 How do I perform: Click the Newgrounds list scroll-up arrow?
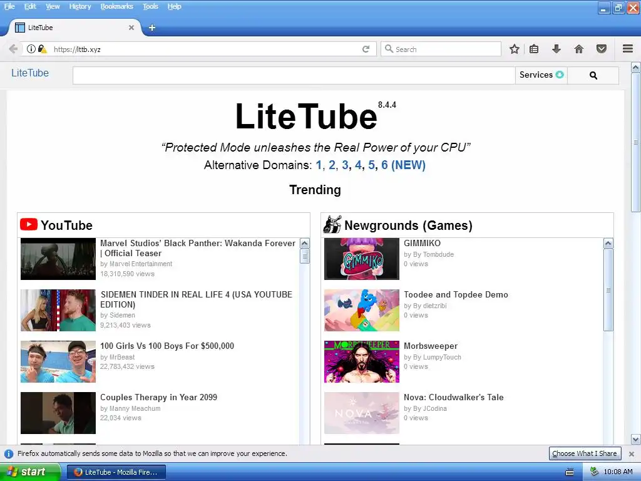pos(608,244)
